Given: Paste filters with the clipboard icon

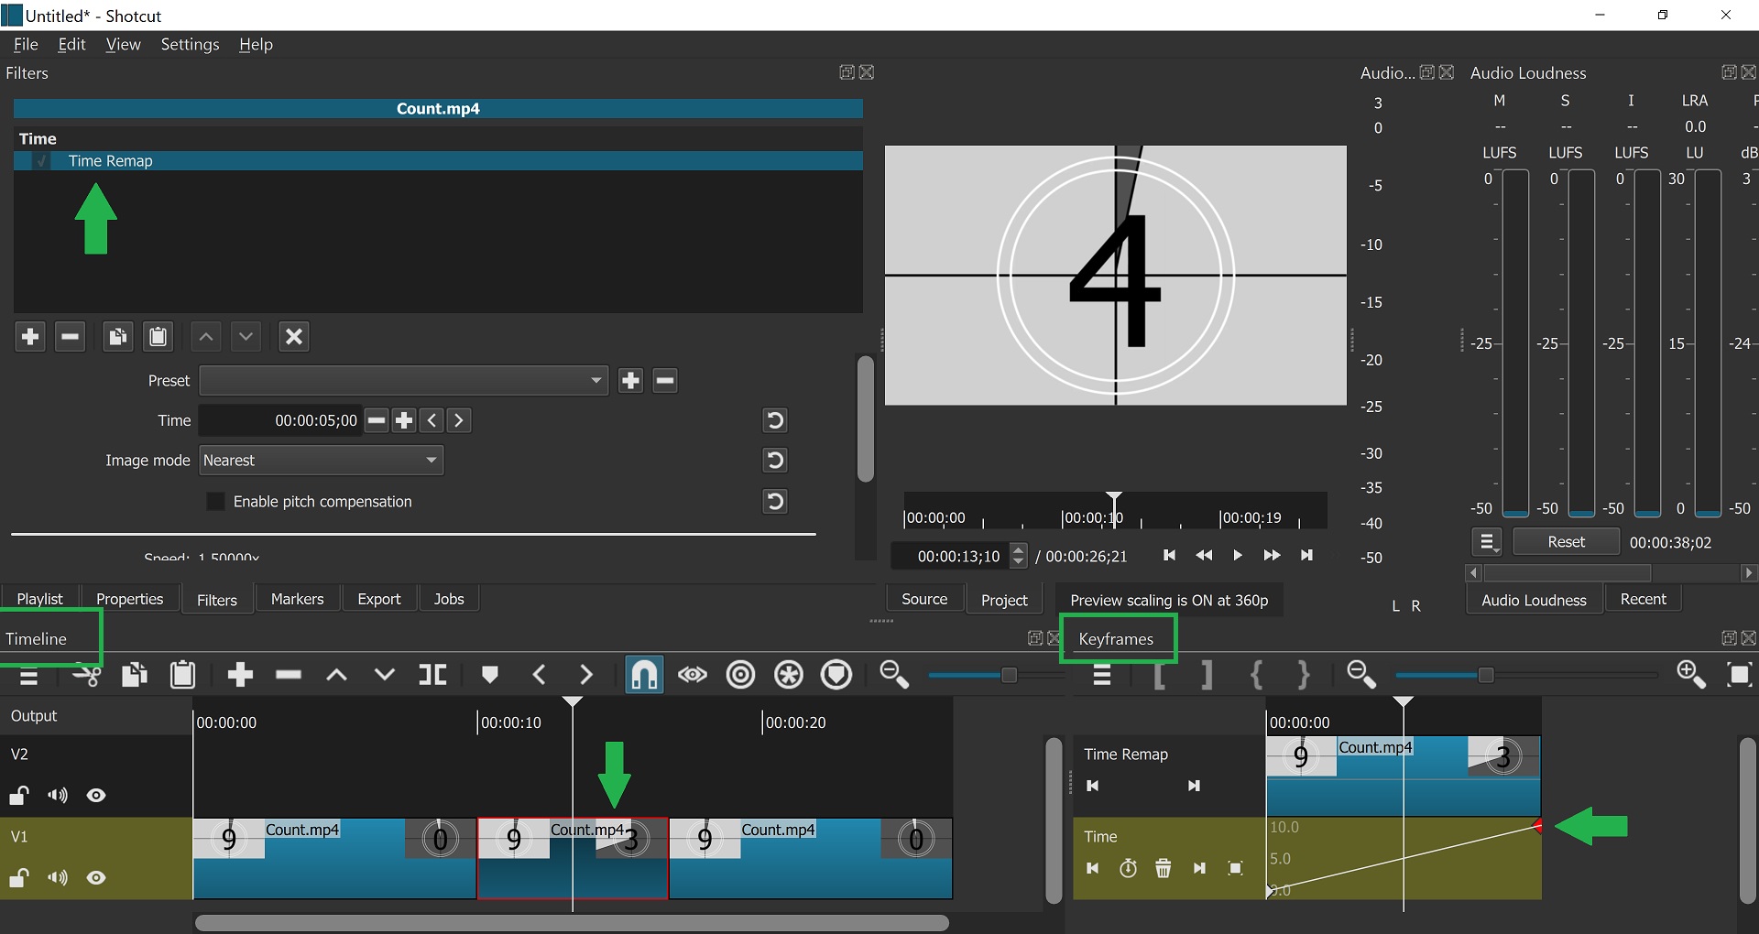Looking at the screenshot, I should 158,337.
